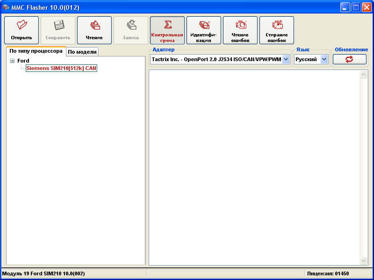The width and height of the screenshot is (374, 280).
Task: Click the log scrollbar up arrow
Action: (x=364, y=75)
